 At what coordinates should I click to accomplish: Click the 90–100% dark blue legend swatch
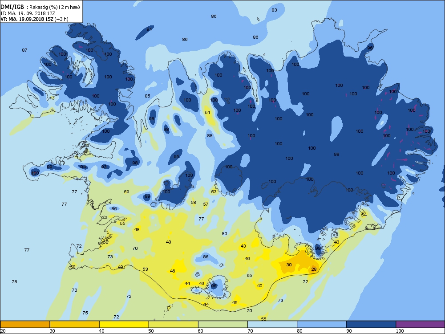click(371, 324)
